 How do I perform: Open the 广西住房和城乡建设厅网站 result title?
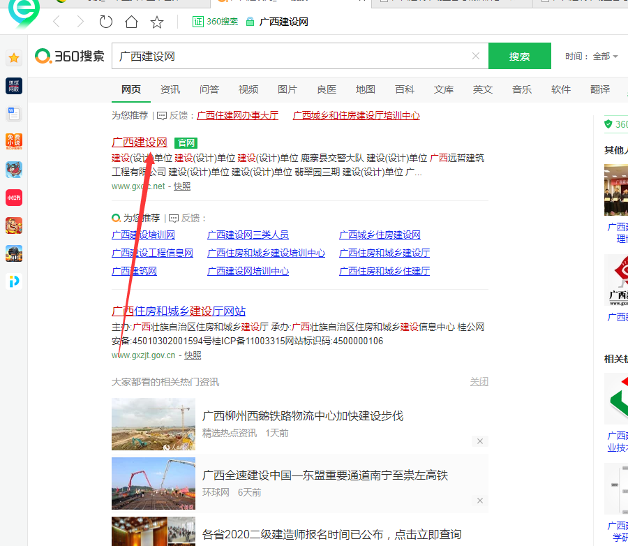(x=179, y=311)
